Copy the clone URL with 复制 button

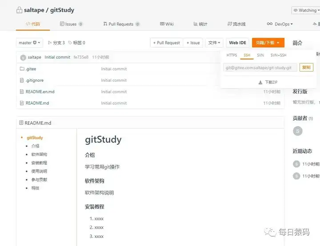(306, 67)
